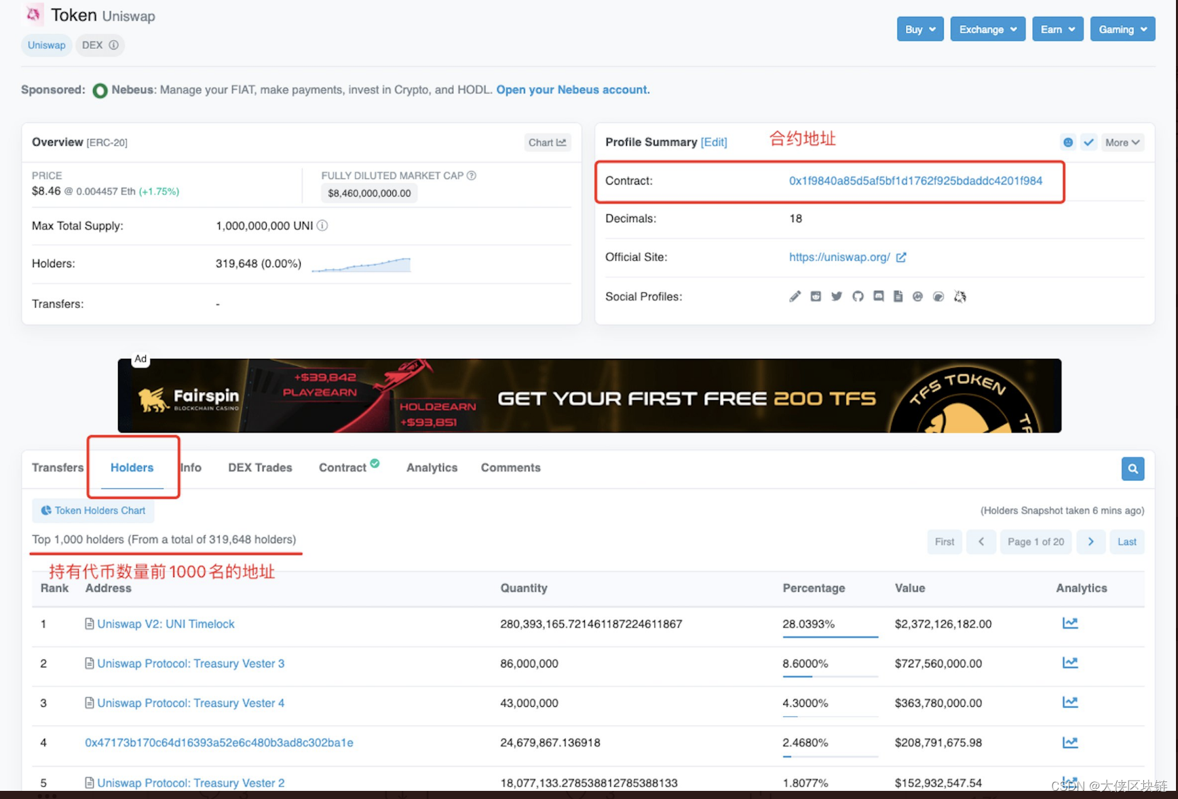Open the Reddit social profile icon
Viewport: 1178px width, 799px height.
(x=816, y=296)
